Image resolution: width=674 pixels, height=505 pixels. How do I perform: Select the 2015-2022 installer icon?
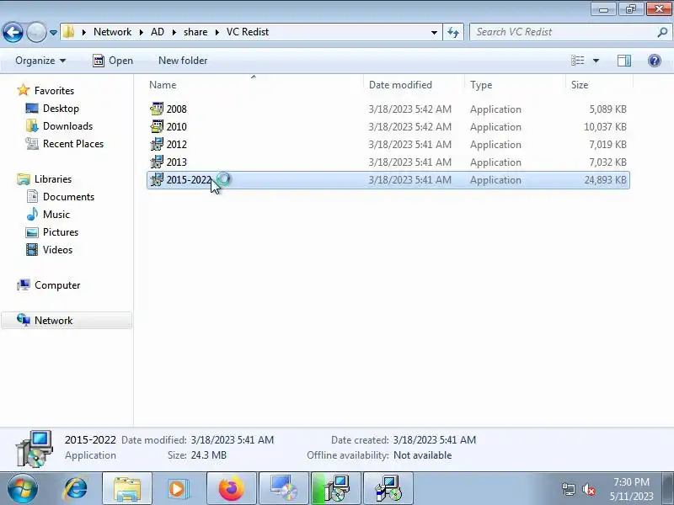(x=157, y=179)
